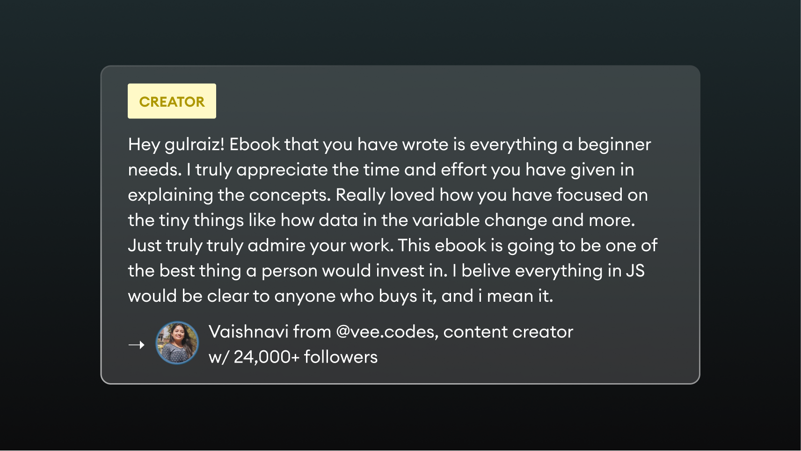
Task: Click "Just truly truly admire your work." sentence
Action: 261,246
